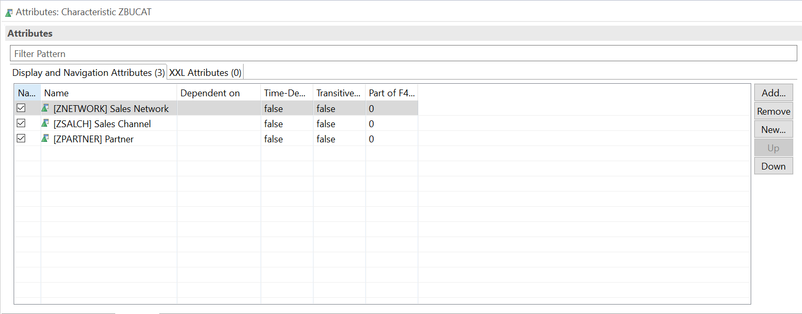Viewport: 802px width, 314px height.
Task: Click inside the Filter Pattern field
Action: [210, 53]
